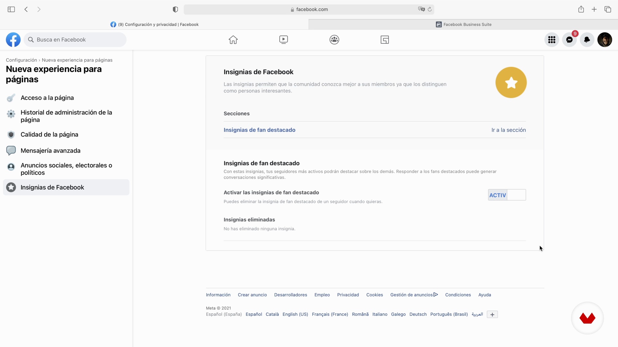Select Acceso a la página menu item
Screen dimensions: 618x347
click(x=66, y=98)
